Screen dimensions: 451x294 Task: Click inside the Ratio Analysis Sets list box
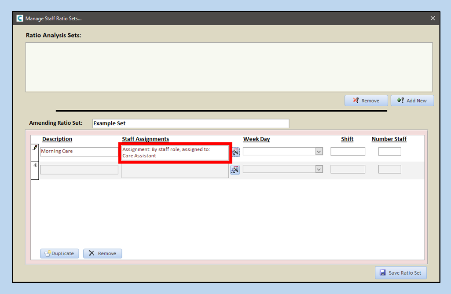click(229, 67)
